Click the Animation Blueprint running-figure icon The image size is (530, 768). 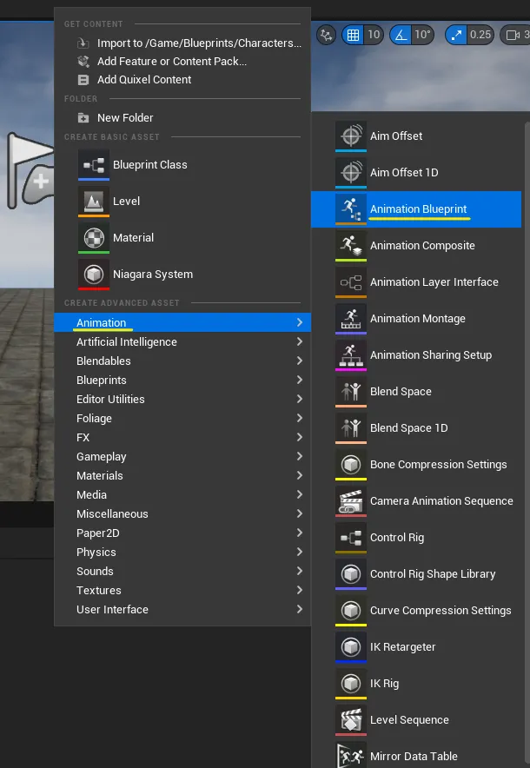pyautogui.click(x=351, y=209)
